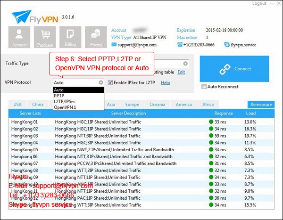Switch to the China server tab
Image resolution: width=283 pixels, height=220 pixels.
[38, 105]
